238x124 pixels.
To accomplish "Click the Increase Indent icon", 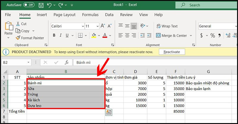I will pyautogui.click(x=149, y=35).
